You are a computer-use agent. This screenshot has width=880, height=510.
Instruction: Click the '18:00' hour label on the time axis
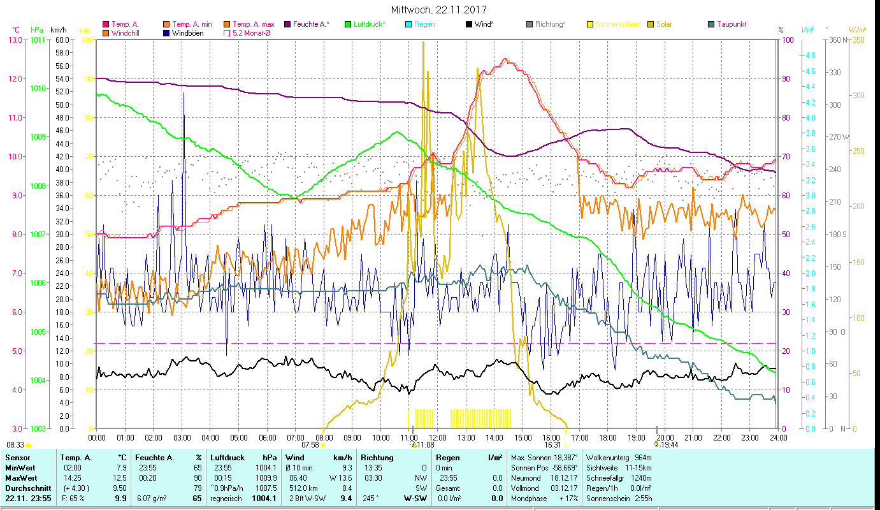tap(608, 438)
